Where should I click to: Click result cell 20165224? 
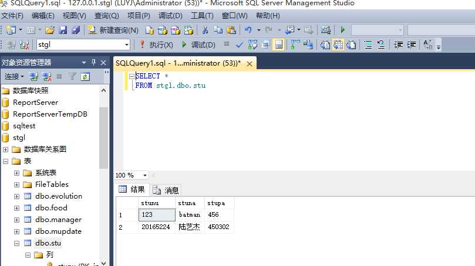click(x=156, y=227)
